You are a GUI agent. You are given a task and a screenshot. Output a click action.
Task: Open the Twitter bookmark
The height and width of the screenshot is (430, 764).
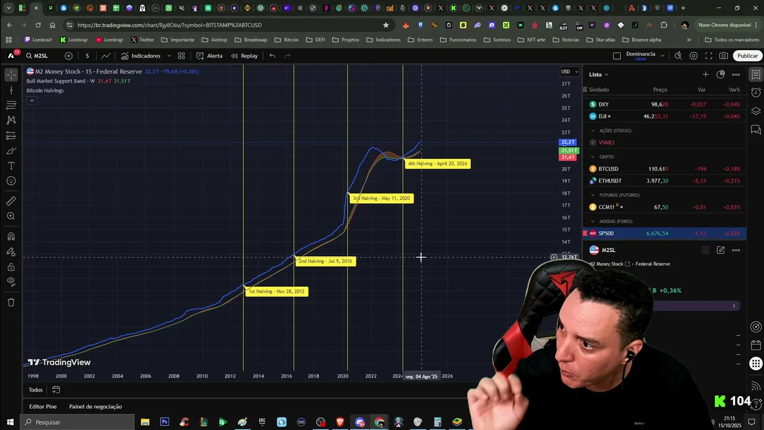pos(142,40)
